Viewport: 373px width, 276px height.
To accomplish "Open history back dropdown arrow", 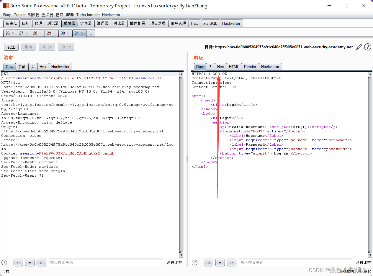I will click(x=51, y=47).
